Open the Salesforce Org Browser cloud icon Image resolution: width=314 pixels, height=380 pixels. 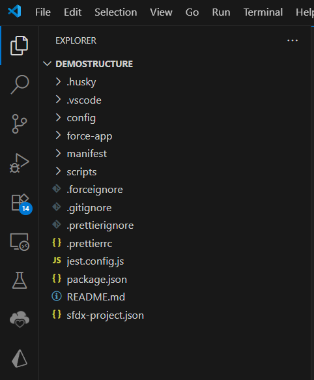pos(20,319)
